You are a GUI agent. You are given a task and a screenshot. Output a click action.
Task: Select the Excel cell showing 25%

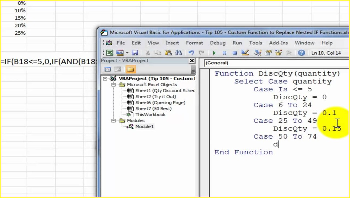[14, 33]
